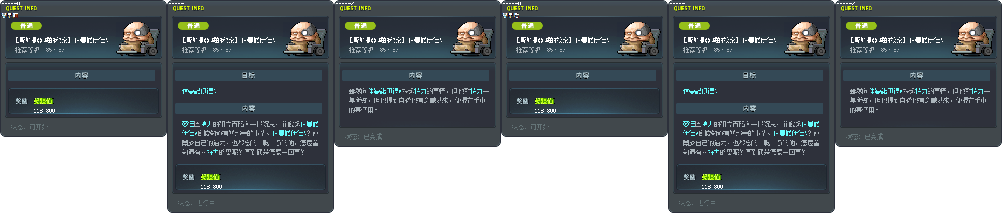The height and width of the screenshot is (213, 1002).
Task: Click the 经验值 reward label in the 变更前 panel
Action: [x=44, y=101]
